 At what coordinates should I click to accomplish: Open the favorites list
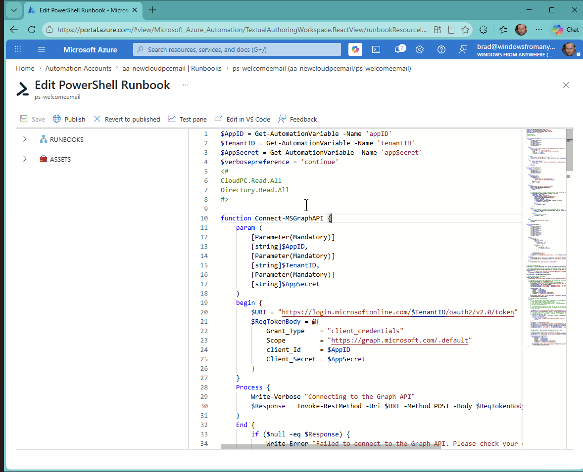click(503, 30)
